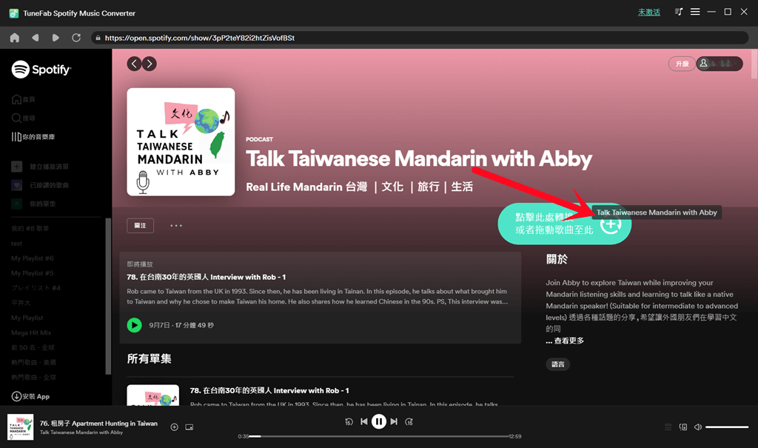Skip to next track
The height and width of the screenshot is (448, 758).
pyautogui.click(x=394, y=422)
